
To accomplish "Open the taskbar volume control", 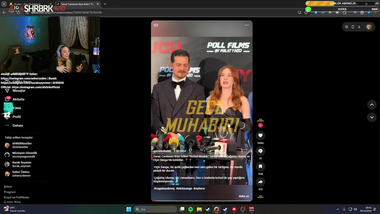I will click(355, 209).
